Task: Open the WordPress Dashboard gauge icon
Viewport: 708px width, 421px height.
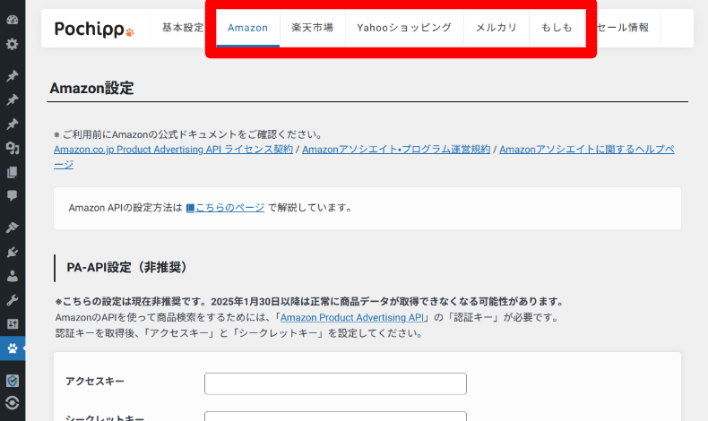Action: pos(13,20)
